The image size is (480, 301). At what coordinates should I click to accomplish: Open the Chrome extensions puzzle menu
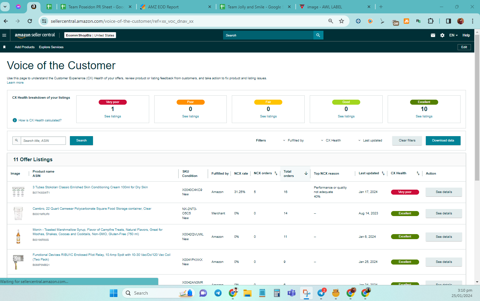click(430, 21)
